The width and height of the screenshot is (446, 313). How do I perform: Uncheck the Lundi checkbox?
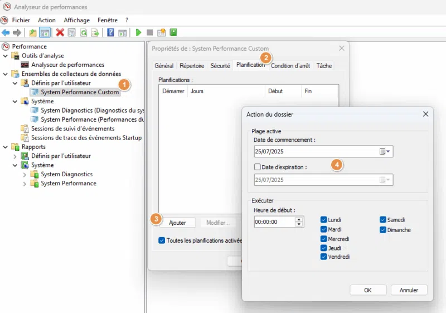pyautogui.click(x=324, y=220)
